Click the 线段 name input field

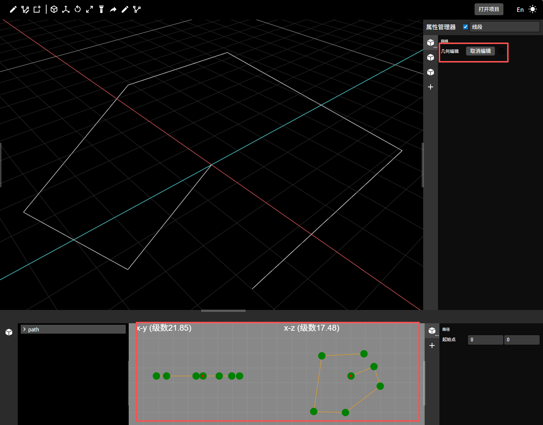505,27
